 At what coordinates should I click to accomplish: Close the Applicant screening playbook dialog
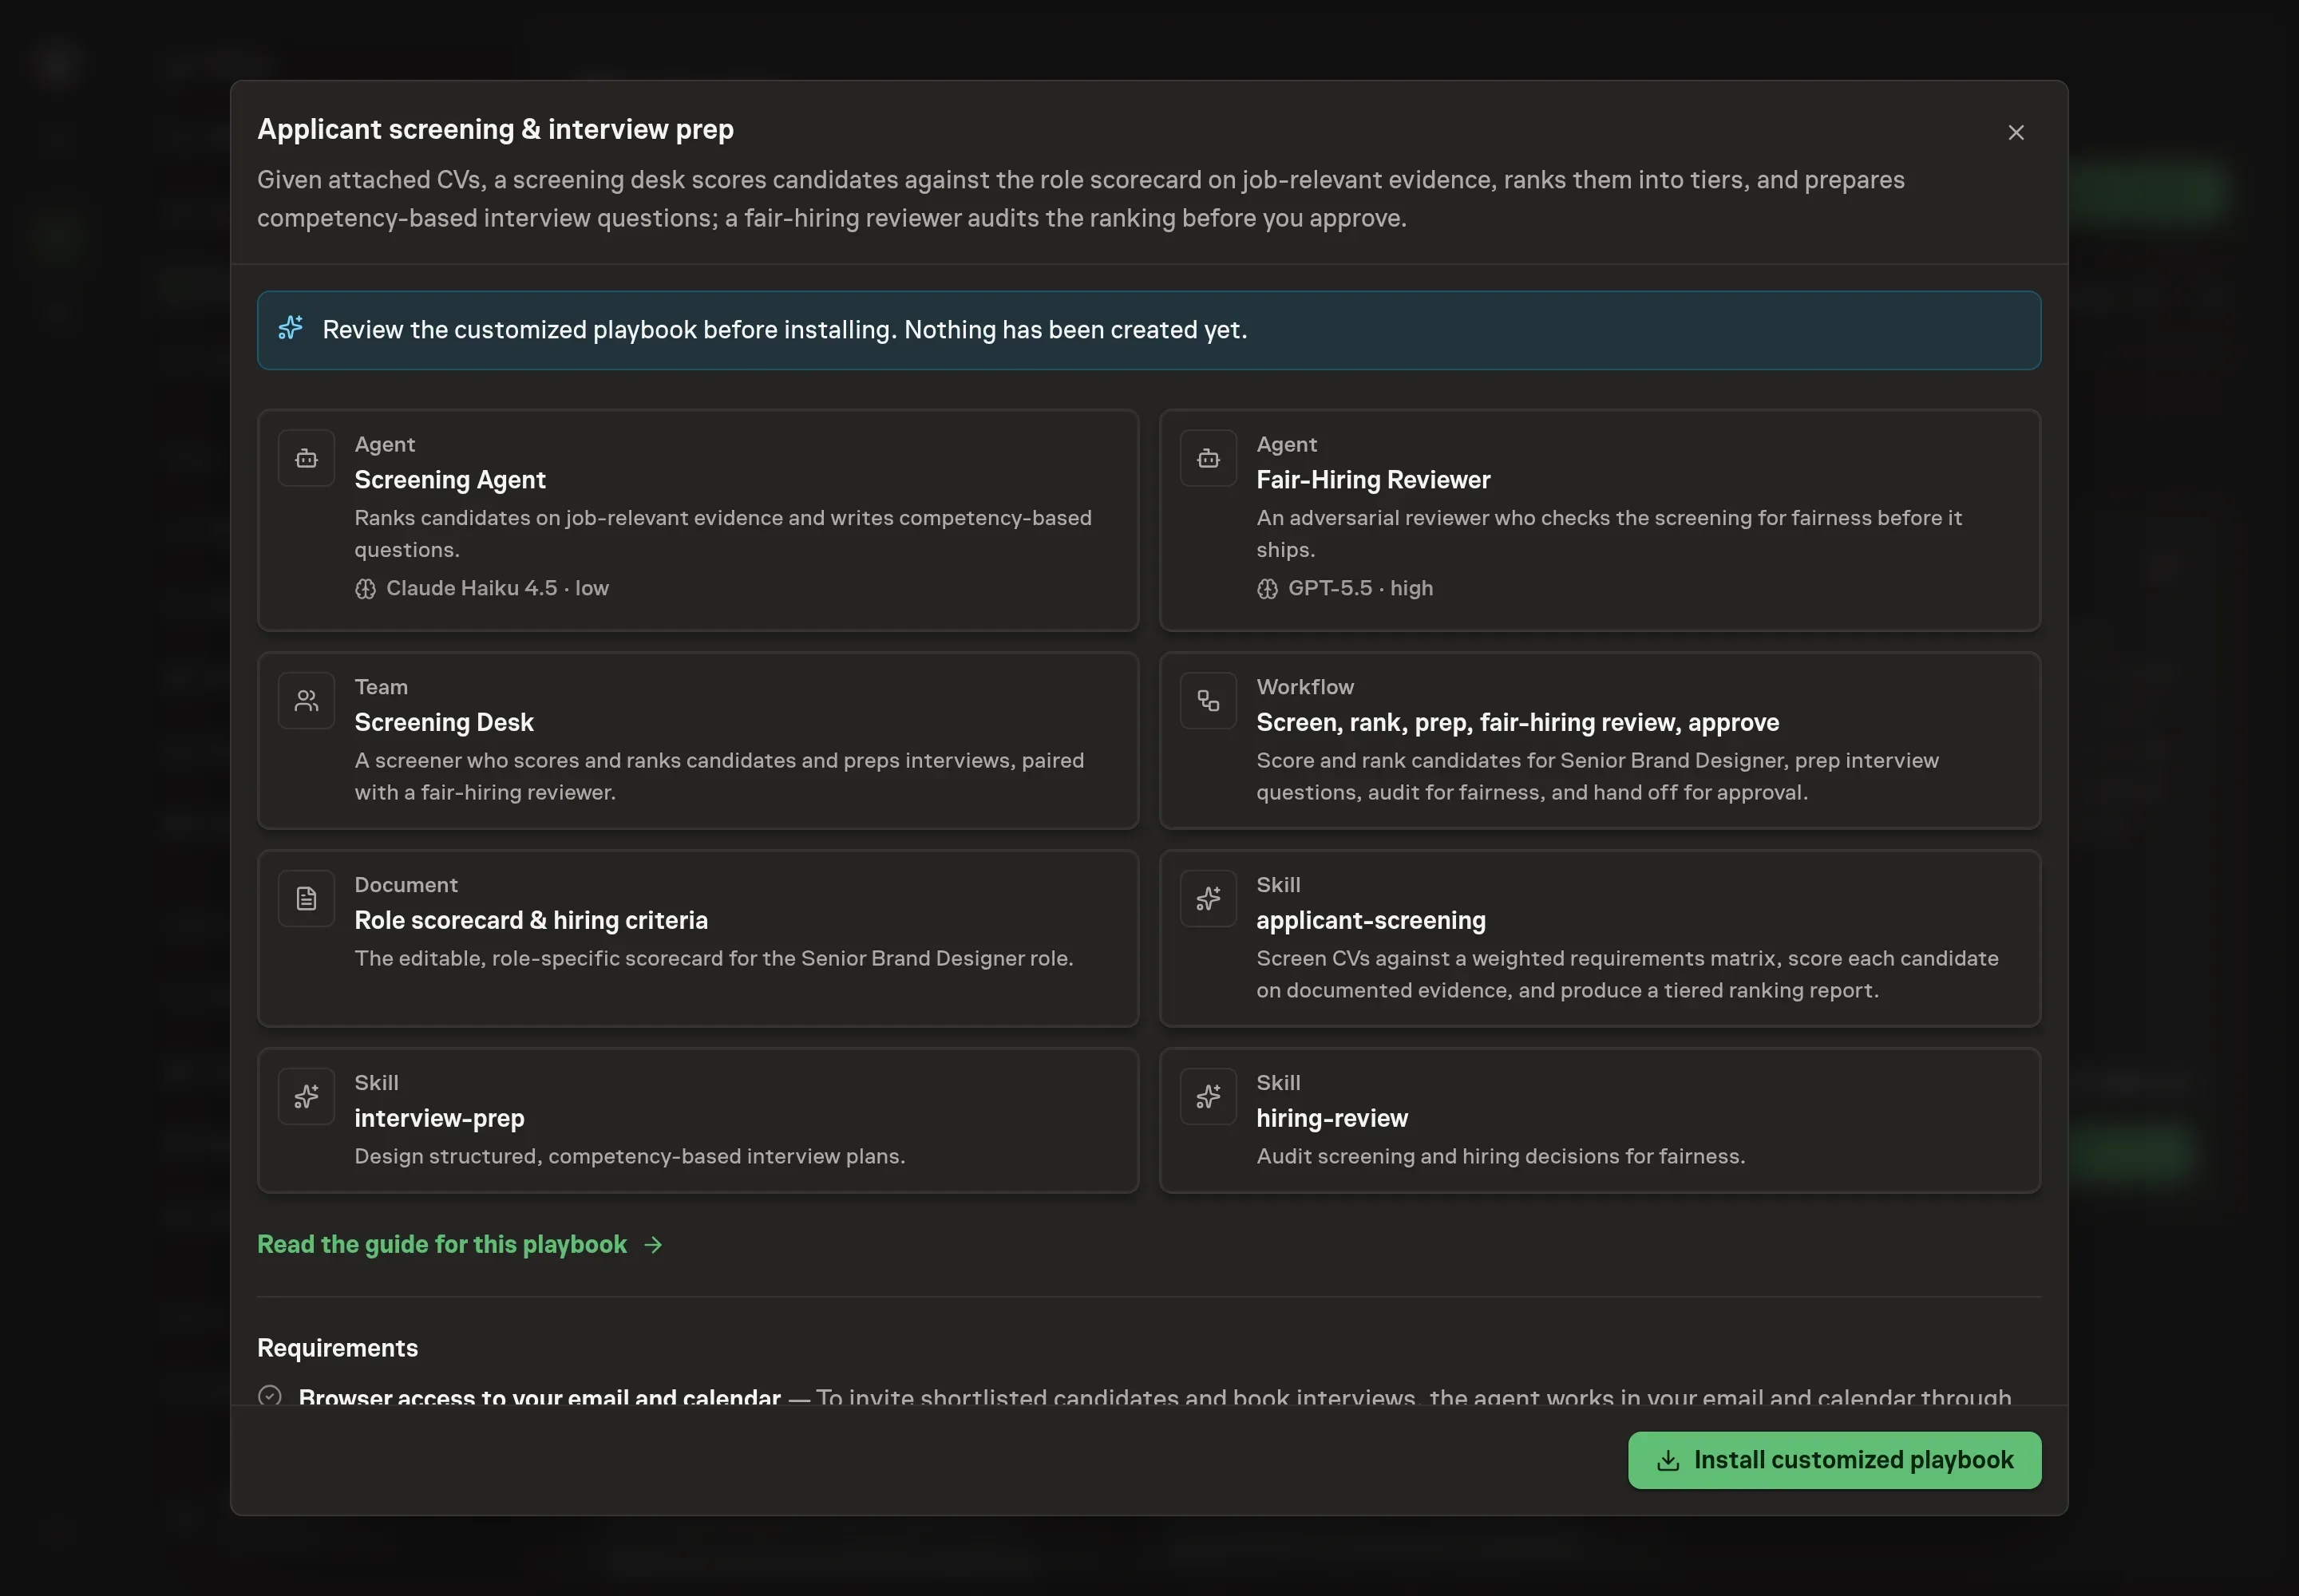coord(2016,132)
